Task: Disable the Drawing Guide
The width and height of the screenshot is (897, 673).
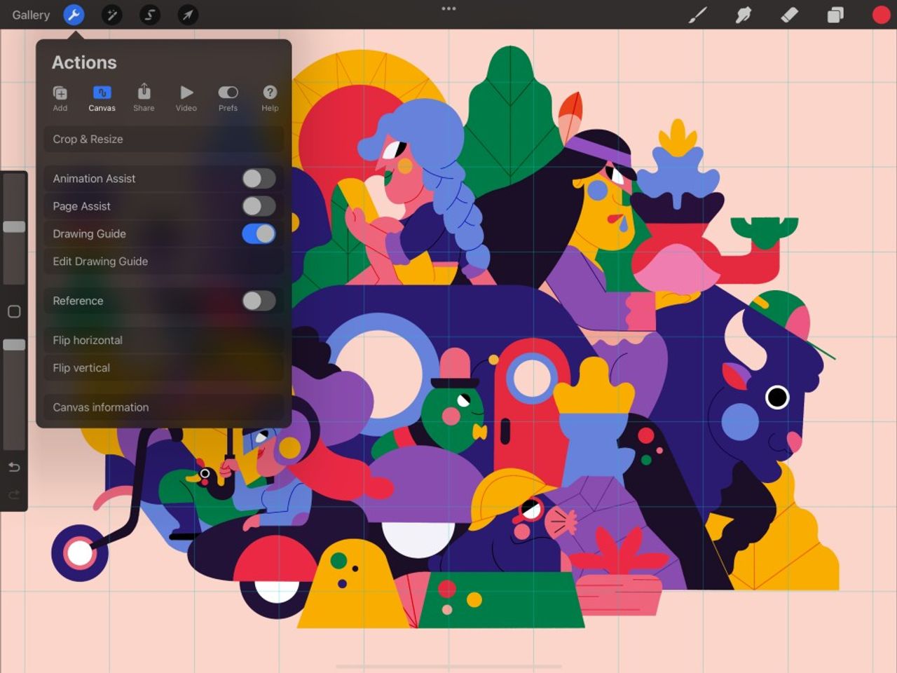Action: pyautogui.click(x=257, y=233)
